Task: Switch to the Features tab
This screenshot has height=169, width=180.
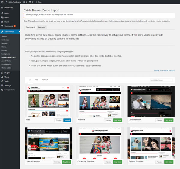Action: click(41, 27)
